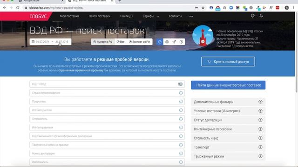Show info for Изготовитель field
This screenshot has height=167, width=298.
pos(181,162)
